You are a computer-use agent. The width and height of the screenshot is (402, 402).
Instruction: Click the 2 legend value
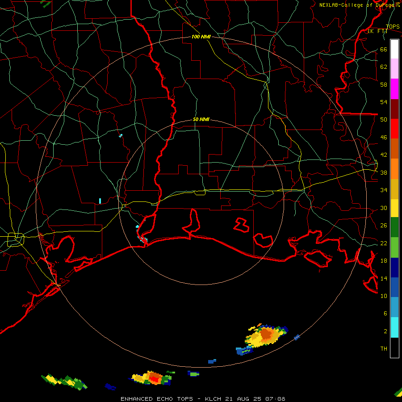tap(385, 331)
